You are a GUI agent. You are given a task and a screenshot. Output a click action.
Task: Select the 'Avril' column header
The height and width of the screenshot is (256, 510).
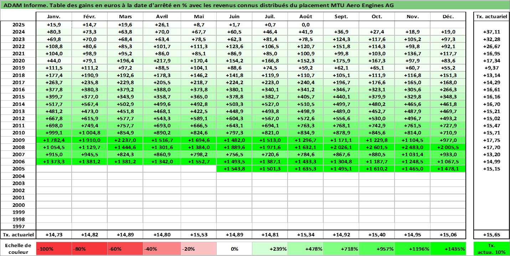162,17
